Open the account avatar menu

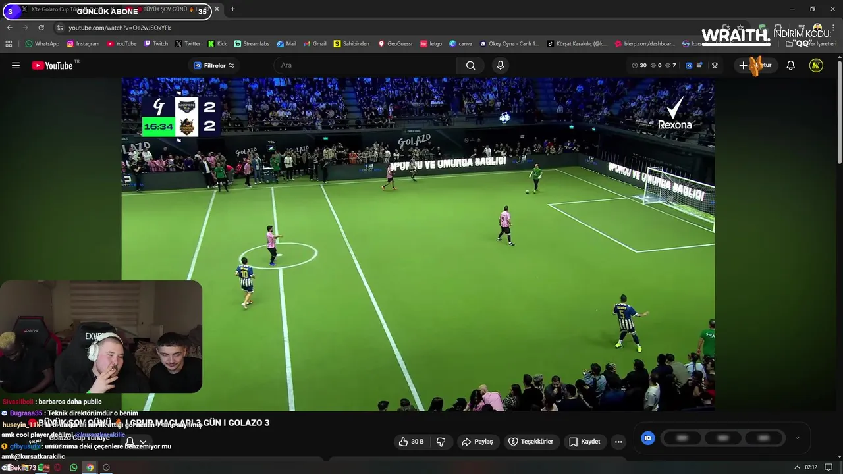tap(816, 65)
